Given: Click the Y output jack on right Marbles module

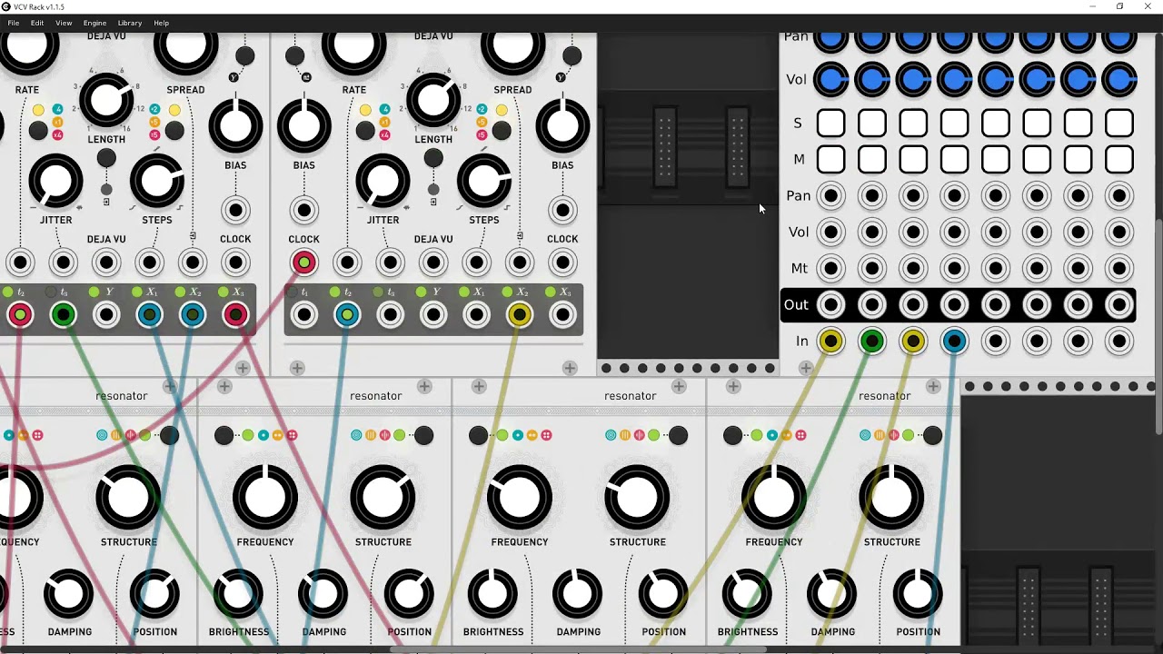Looking at the screenshot, I should click(433, 315).
